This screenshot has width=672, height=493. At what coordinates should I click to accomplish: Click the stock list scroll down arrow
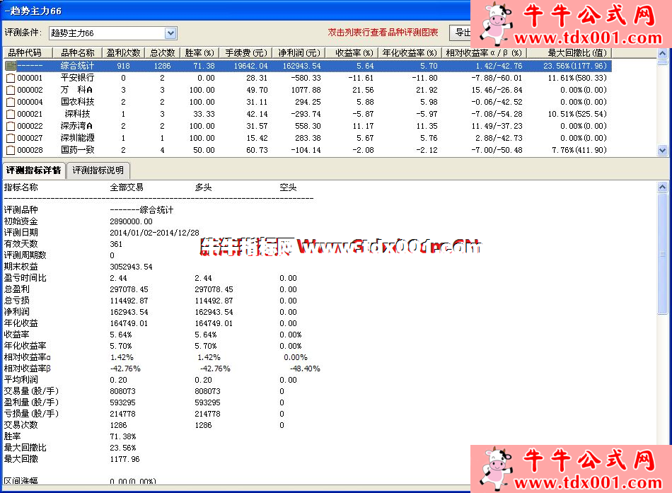(662, 151)
